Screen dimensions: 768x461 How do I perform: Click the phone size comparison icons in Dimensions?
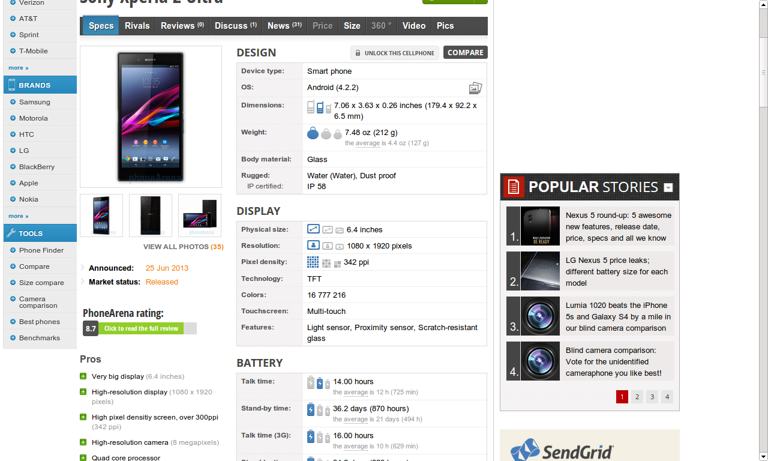coord(319,107)
